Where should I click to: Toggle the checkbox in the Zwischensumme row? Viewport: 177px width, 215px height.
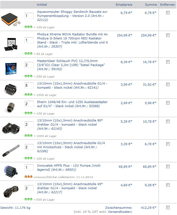point(168,207)
